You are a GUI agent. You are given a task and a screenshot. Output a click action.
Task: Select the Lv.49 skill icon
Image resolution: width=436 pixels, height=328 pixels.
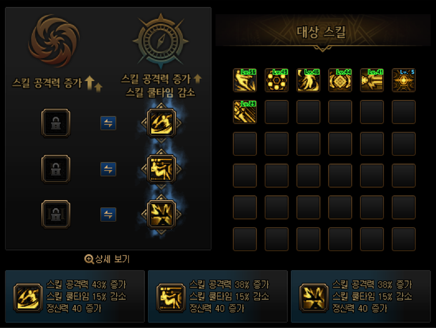point(276,80)
